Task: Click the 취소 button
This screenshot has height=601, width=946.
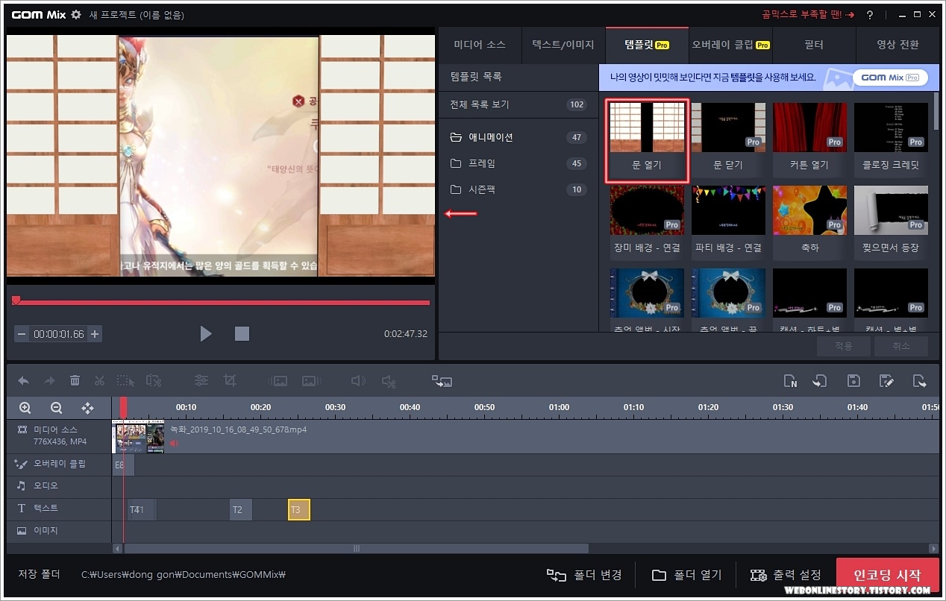Action: 901,346
